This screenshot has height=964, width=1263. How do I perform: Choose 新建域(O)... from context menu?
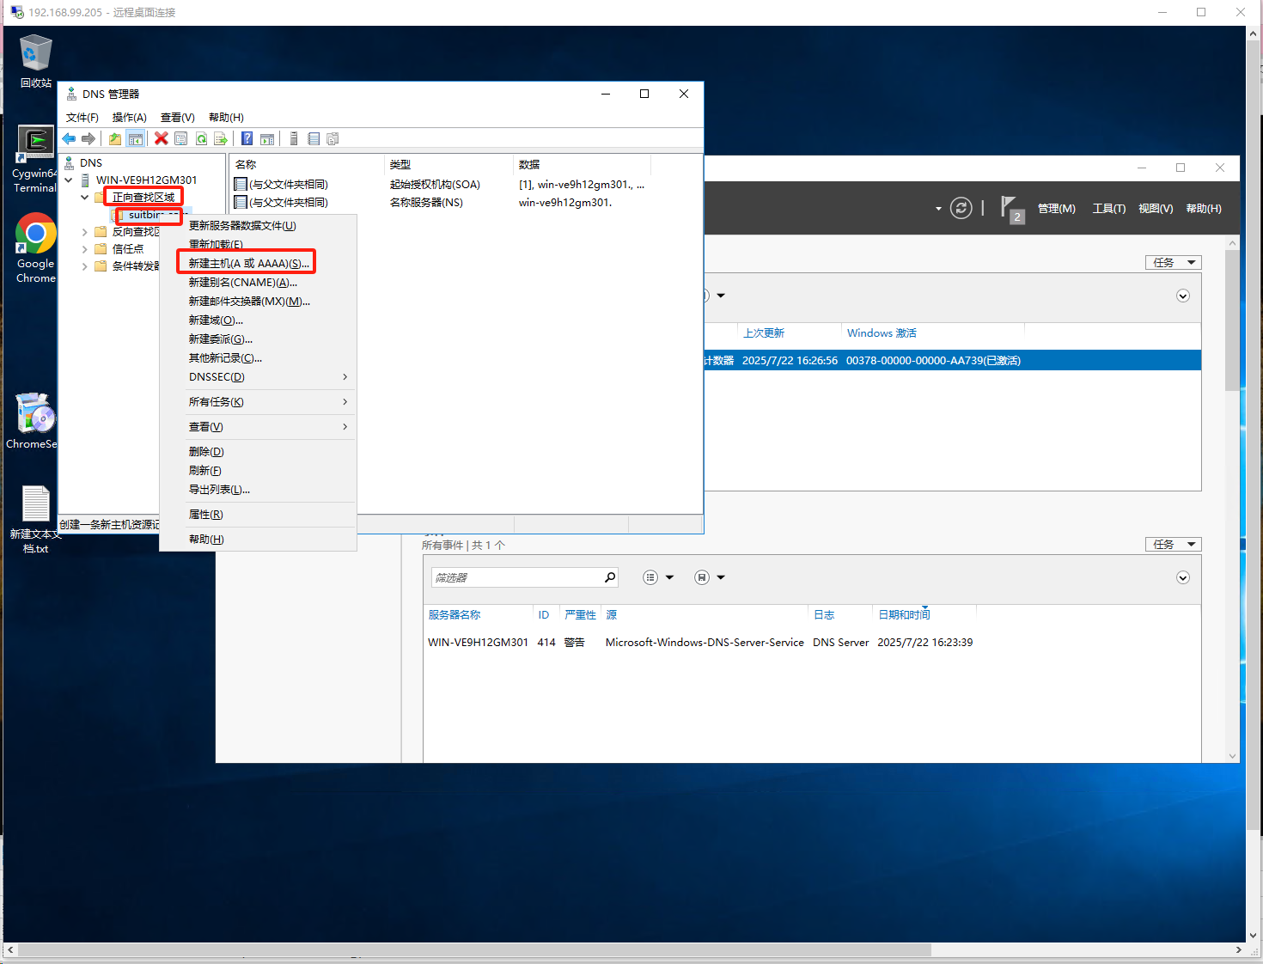(x=258, y=320)
